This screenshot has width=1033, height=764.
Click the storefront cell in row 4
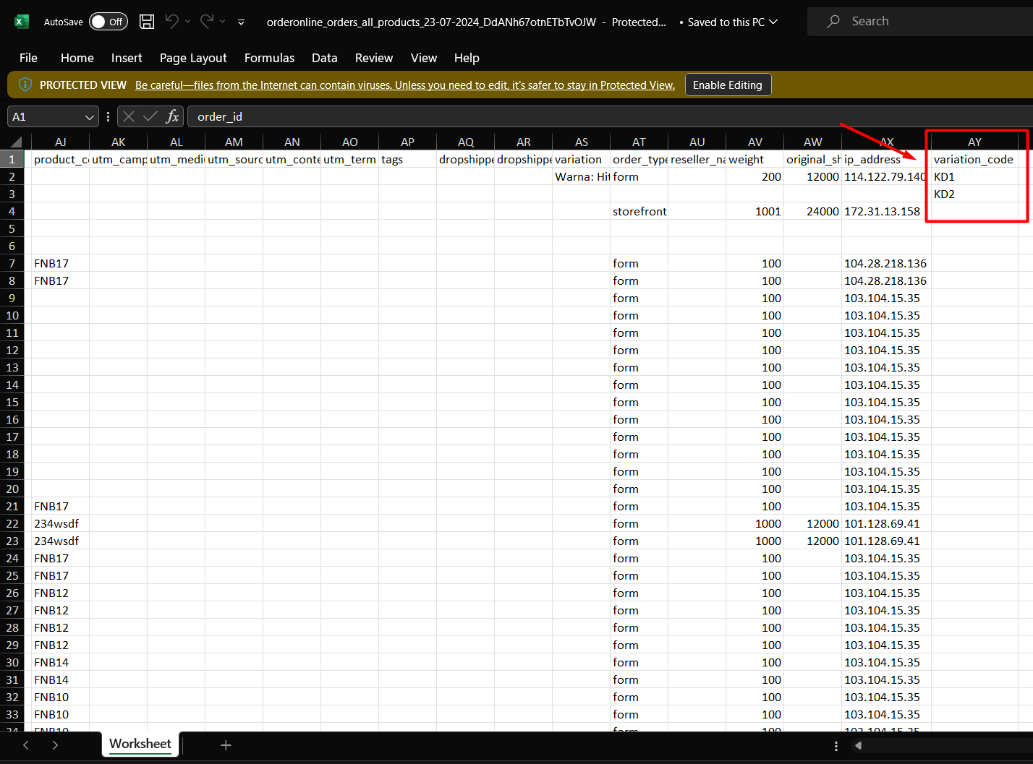coord(639,211)
